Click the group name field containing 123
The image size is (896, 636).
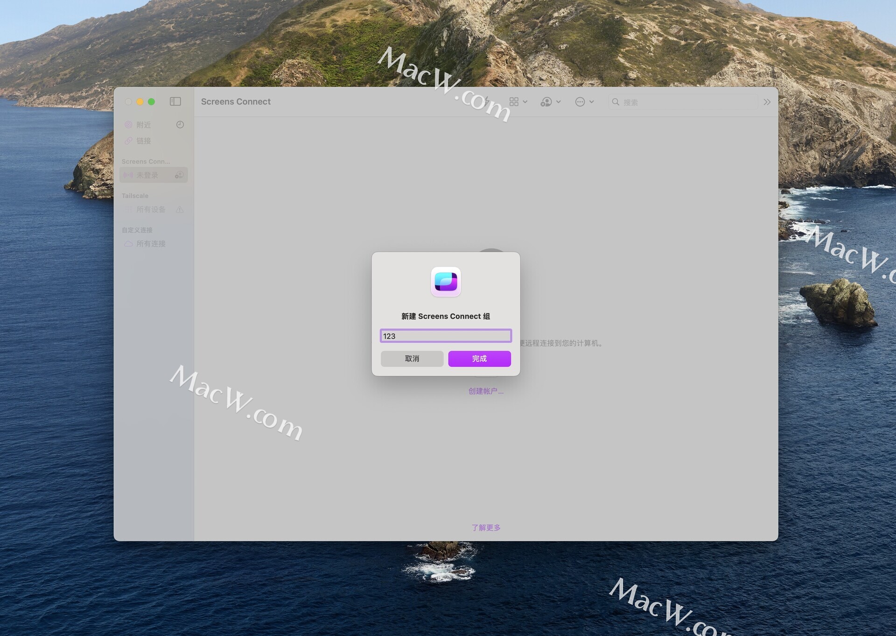click(446, 336)
